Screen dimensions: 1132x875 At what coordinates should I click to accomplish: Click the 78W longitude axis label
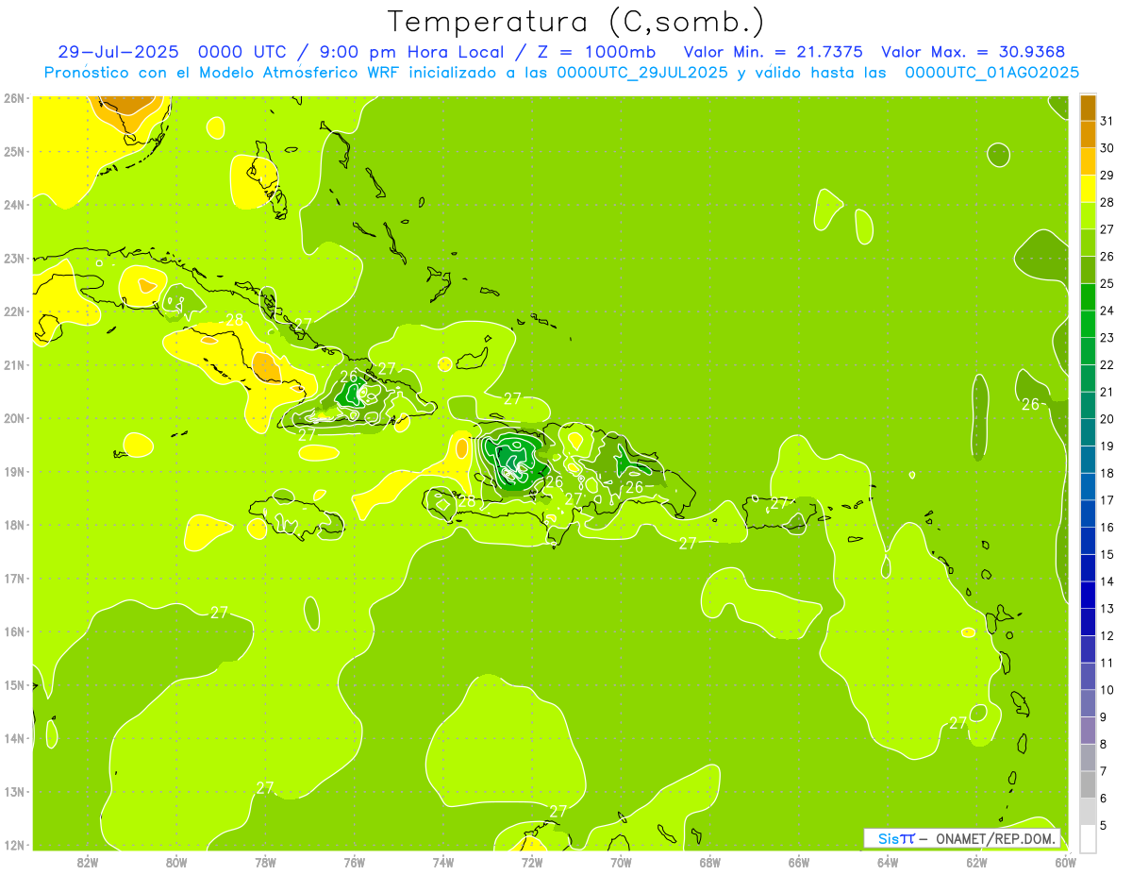point(265,862)
